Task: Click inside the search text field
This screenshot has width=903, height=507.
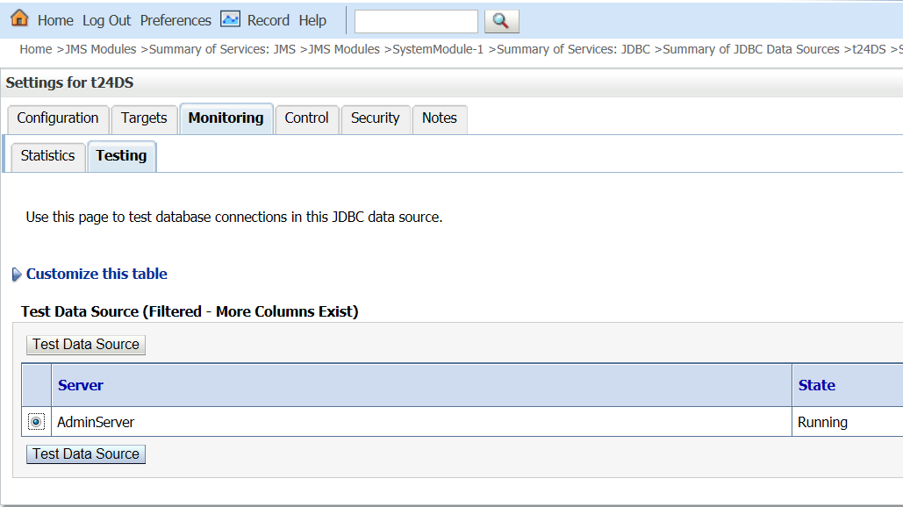Action: 416,21
